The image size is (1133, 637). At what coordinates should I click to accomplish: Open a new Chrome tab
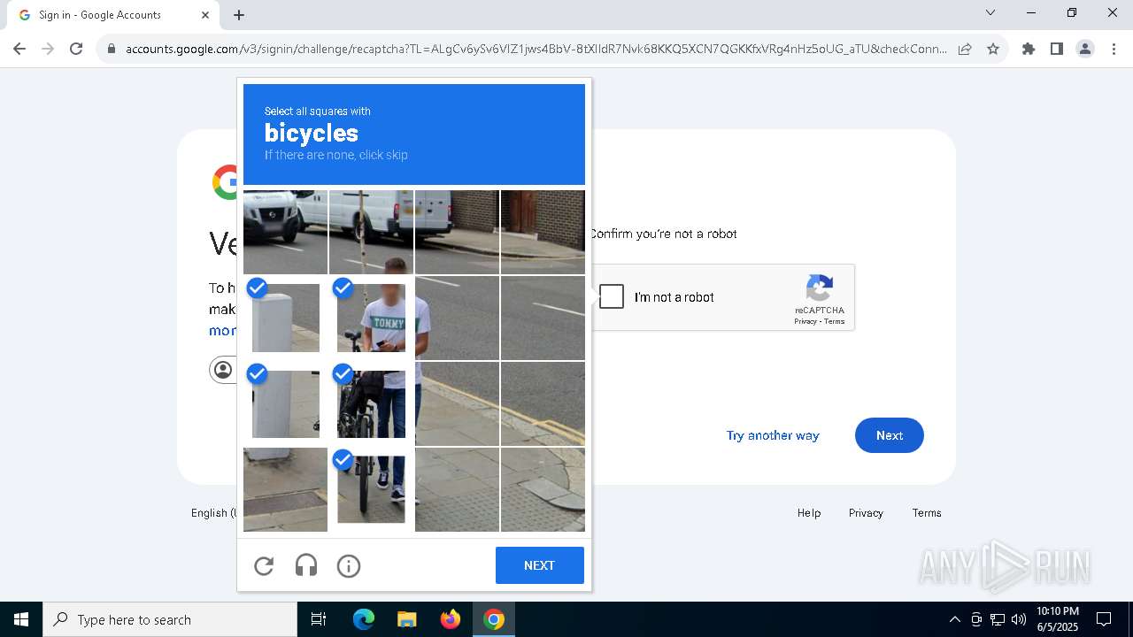click(239, 15)
